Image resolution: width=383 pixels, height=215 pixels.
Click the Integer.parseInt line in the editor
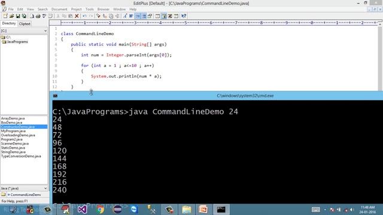coord(126,55)
